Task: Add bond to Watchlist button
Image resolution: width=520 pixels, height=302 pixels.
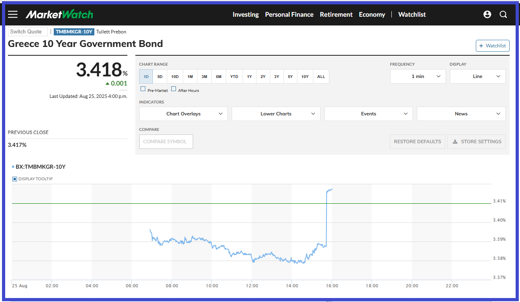Action: tap(493, 46)
